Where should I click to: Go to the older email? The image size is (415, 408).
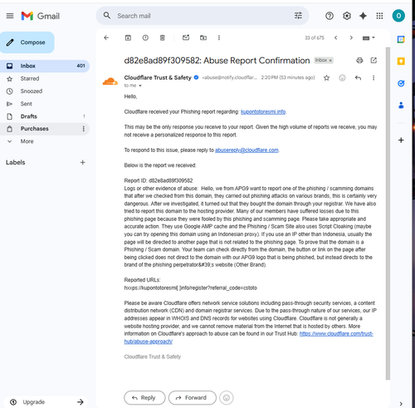coord(351,37)
